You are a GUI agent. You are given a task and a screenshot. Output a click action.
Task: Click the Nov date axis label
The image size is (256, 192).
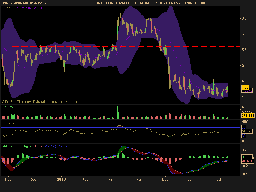click(x=8, y=180)
